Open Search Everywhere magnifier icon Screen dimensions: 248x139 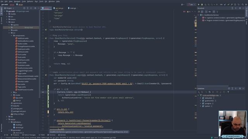click(243, 5)
